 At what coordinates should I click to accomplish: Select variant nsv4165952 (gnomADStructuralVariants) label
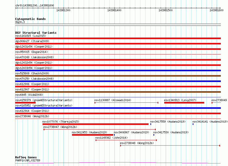click(44, 105)
